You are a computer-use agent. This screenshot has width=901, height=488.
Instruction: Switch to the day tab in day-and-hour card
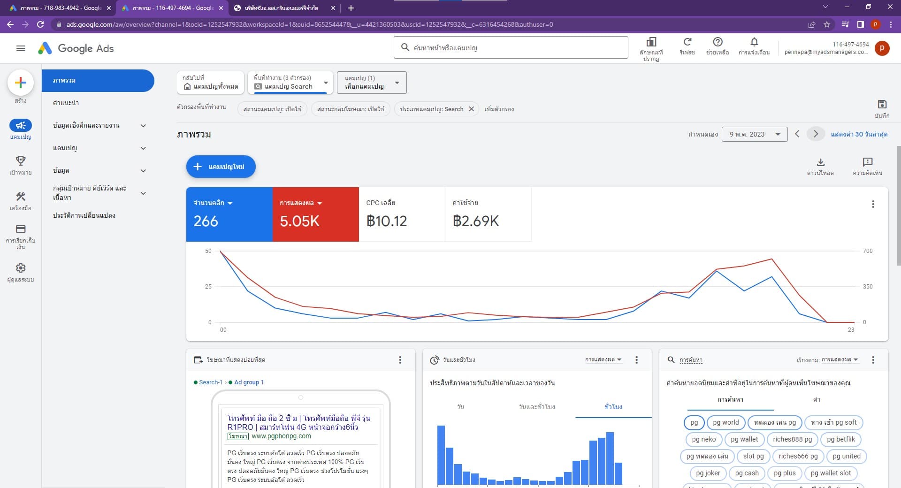[x=460, y=407]
